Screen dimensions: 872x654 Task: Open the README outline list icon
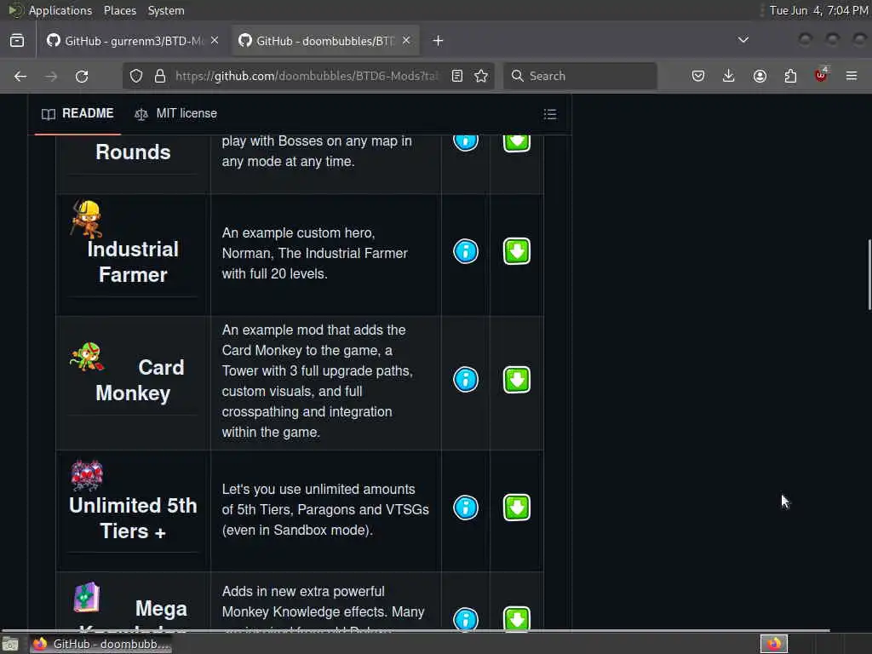point(550,114)
